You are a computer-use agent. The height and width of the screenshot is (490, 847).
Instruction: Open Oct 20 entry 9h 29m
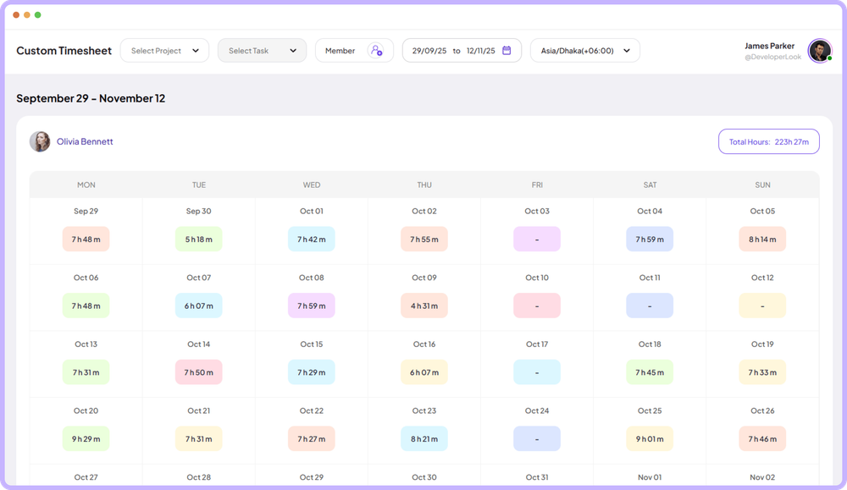click(86, 438)
